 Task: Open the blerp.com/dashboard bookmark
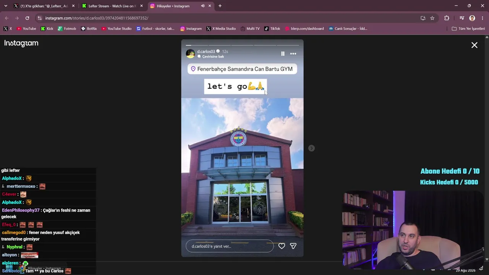pyautogui.click(x=304, y=29)
